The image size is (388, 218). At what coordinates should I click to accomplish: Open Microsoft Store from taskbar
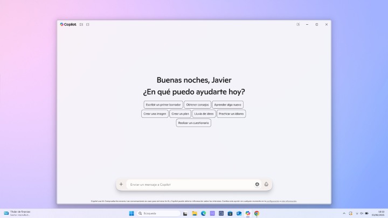pyautogui.click(x=230, y=213)
